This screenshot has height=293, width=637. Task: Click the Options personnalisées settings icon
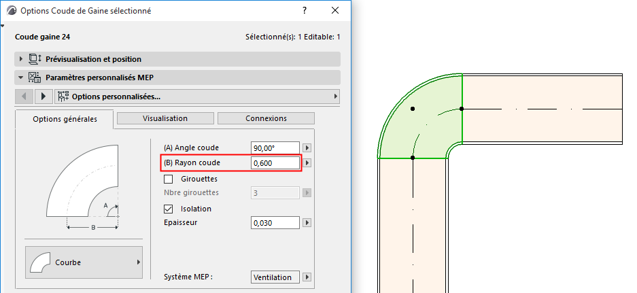pos(63,97)
